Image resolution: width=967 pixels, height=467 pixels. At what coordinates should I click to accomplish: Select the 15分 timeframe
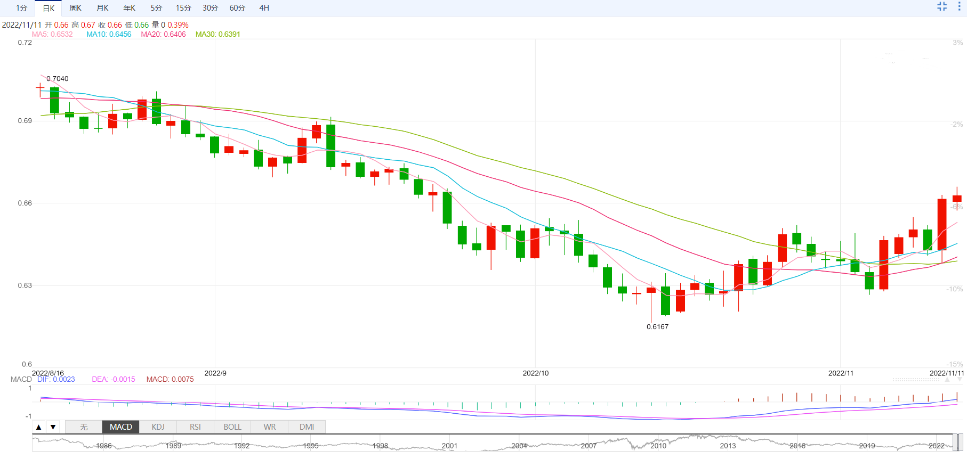183,8
